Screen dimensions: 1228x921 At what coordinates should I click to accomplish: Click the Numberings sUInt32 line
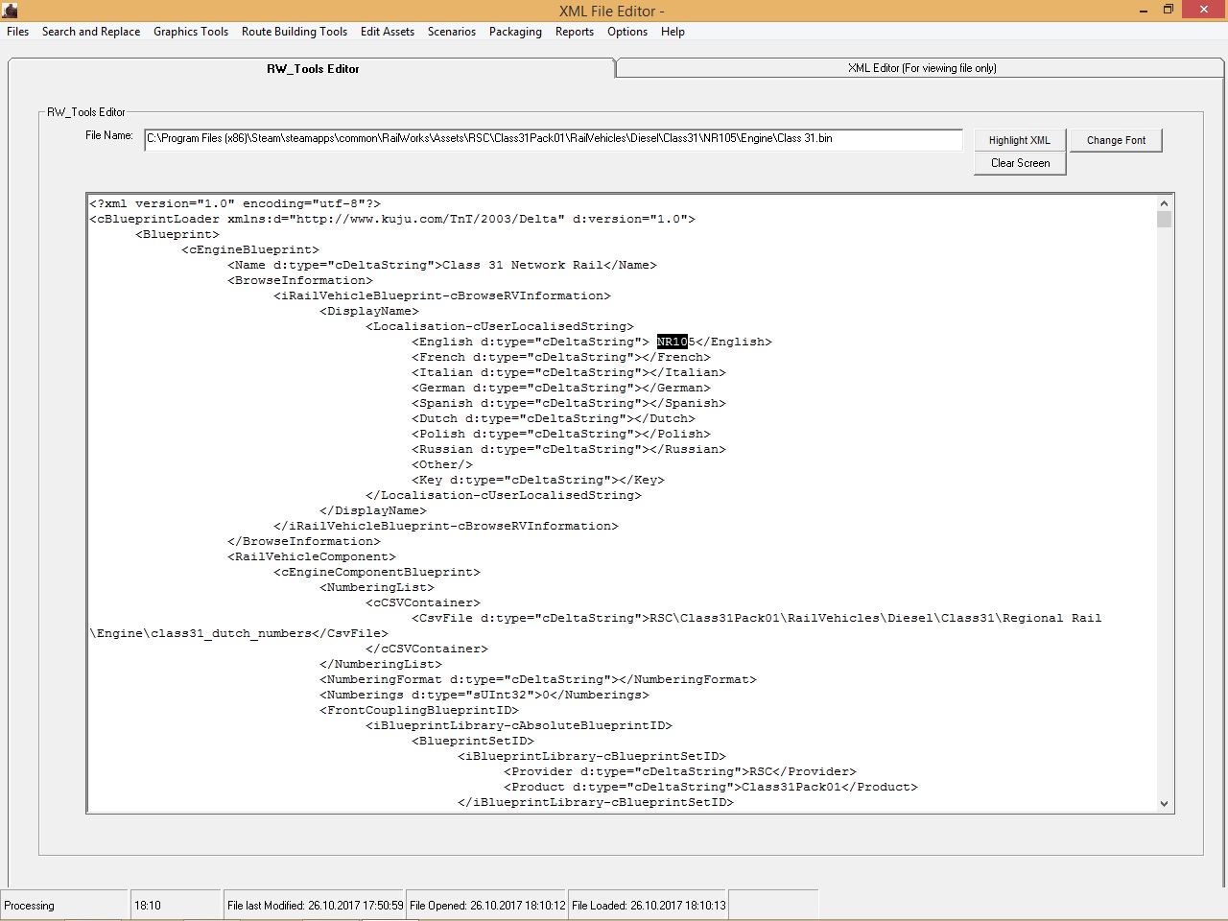tap(484, 695)
